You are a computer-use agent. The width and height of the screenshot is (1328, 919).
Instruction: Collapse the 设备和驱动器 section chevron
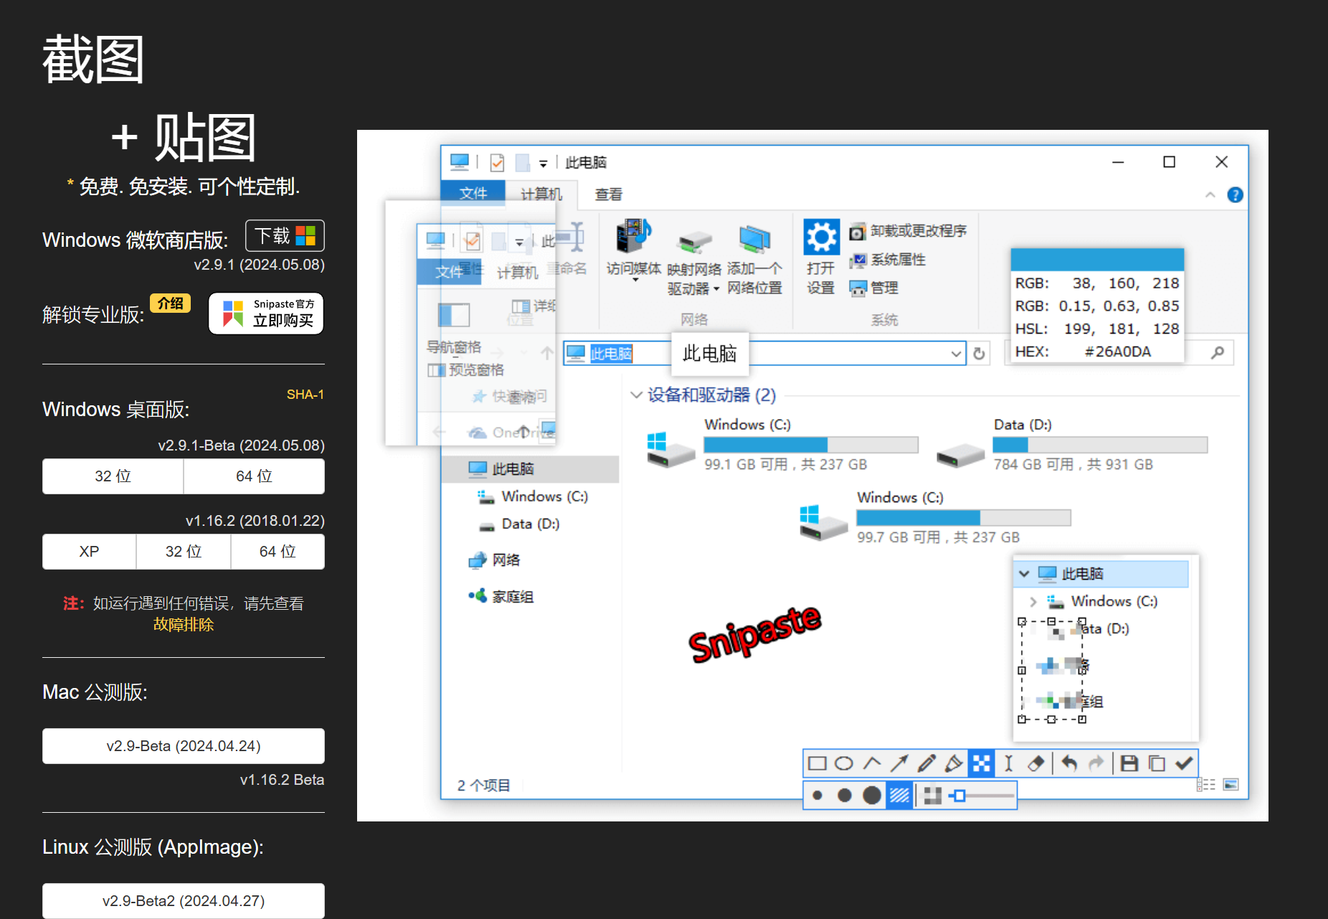[635, 395]
